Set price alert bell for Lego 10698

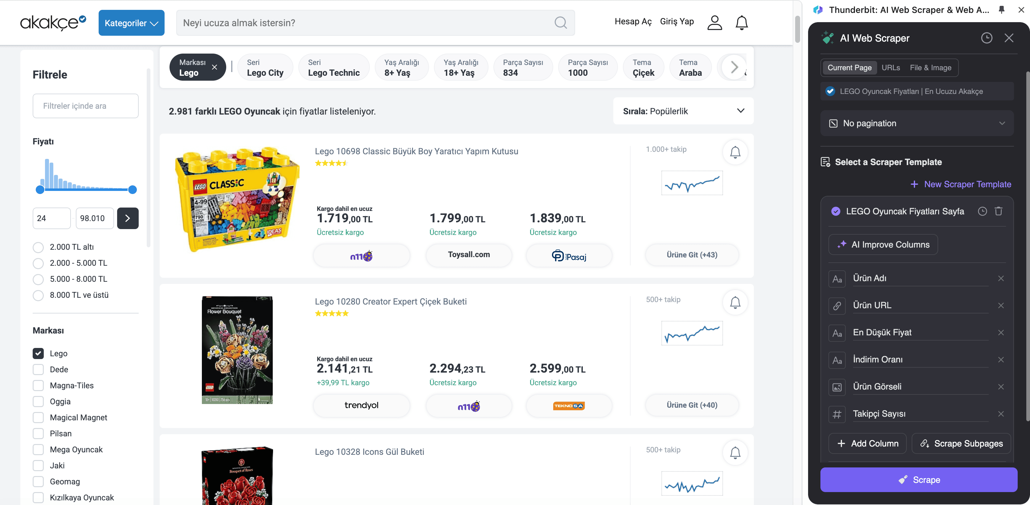[735, 152]
